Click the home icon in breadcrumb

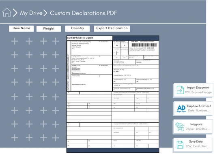(7, 12)
